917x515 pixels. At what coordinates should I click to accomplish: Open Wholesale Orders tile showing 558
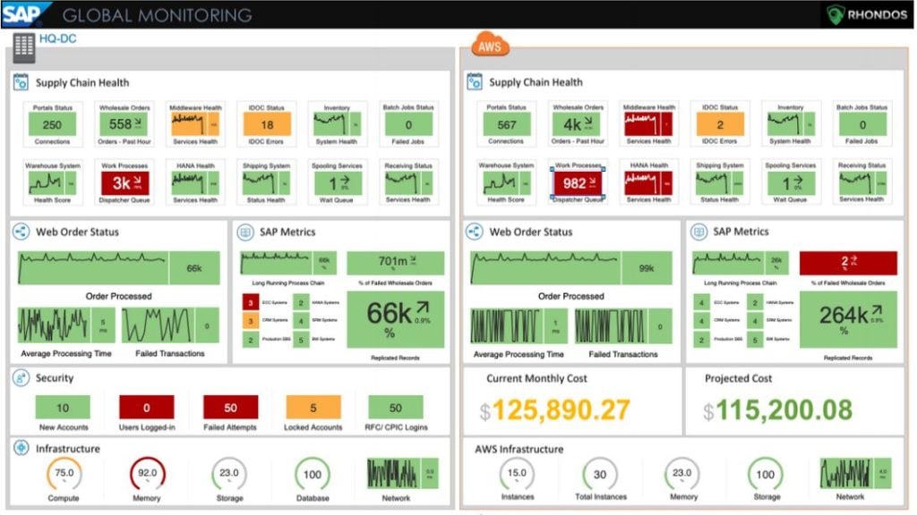coord(124,124)
